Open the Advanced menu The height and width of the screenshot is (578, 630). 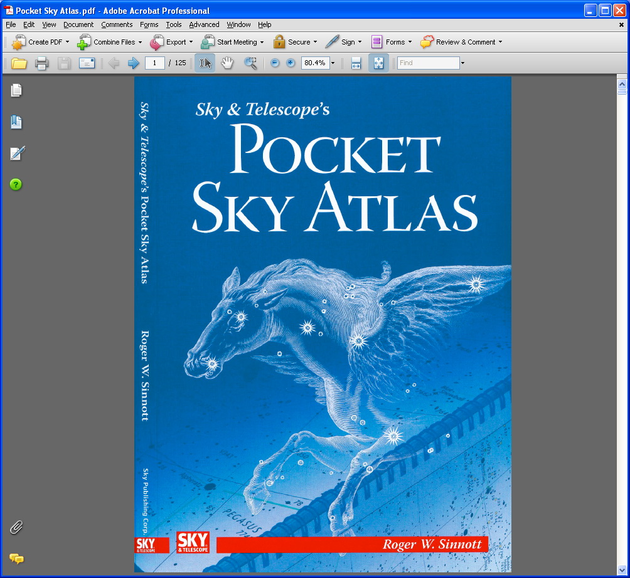coord(204,24)
